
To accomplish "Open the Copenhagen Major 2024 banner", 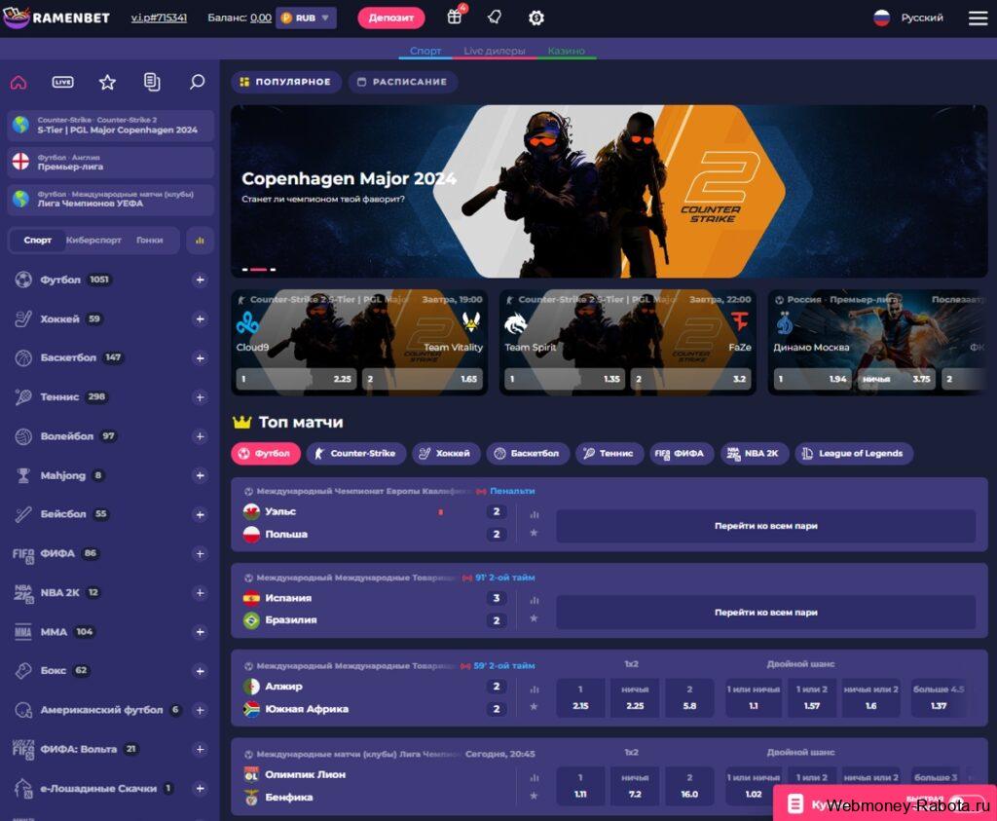I will (609, 192).
